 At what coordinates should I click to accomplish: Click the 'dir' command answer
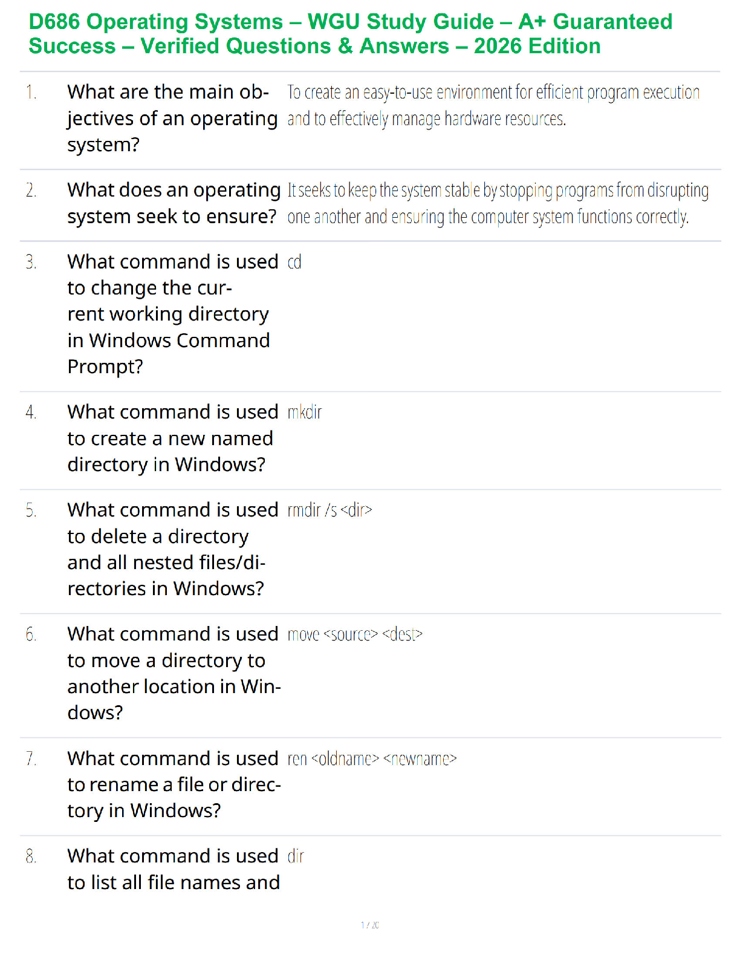pos(296,856)
